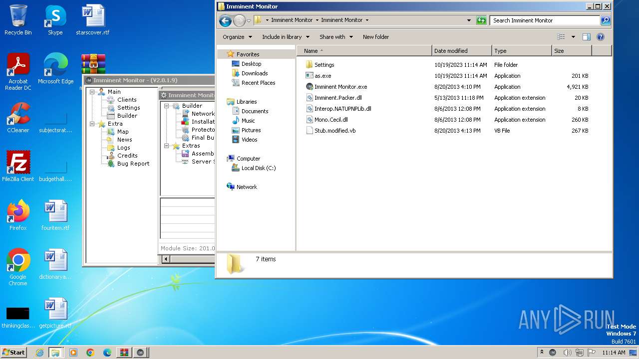Image resolution: width=639 pixels, height=359 pixels.
Task: Open Videos library
Action: pyautogui.click(x=249, y=140)
